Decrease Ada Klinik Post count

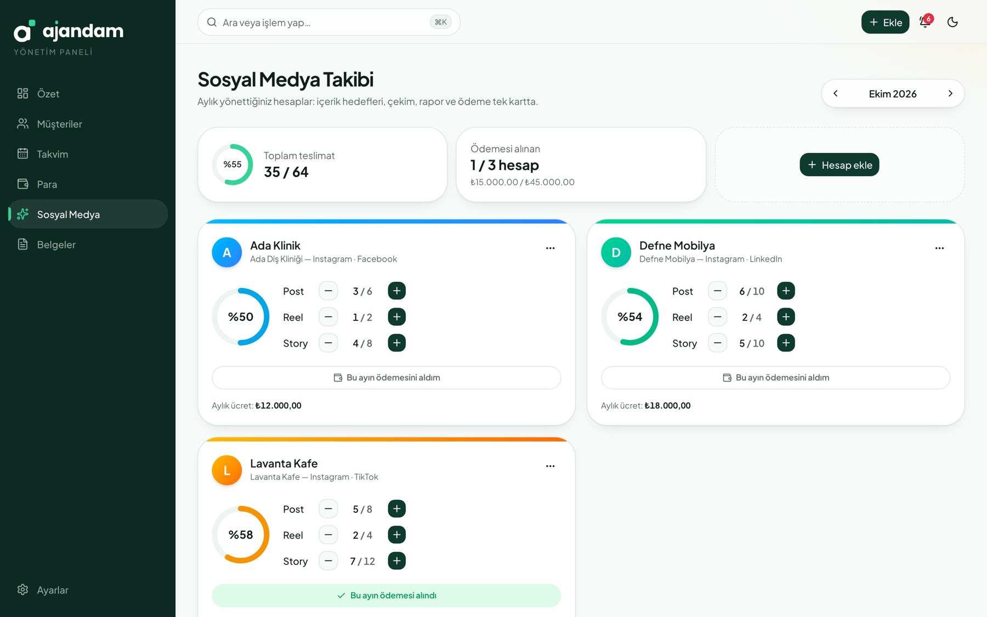pos(328,291)
